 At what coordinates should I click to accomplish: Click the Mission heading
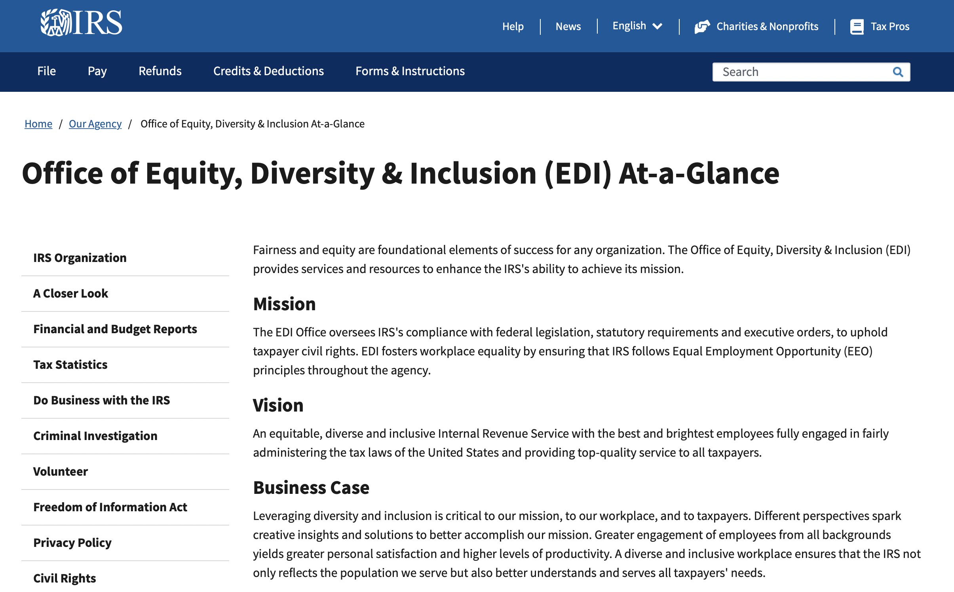(284, 304)
